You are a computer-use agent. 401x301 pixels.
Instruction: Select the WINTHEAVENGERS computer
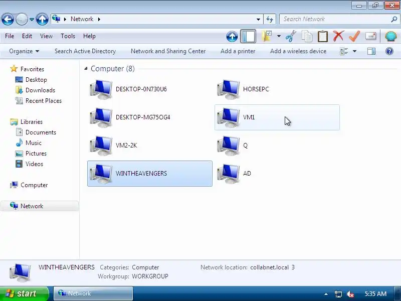pyautogui.click(x=149, y=174)
